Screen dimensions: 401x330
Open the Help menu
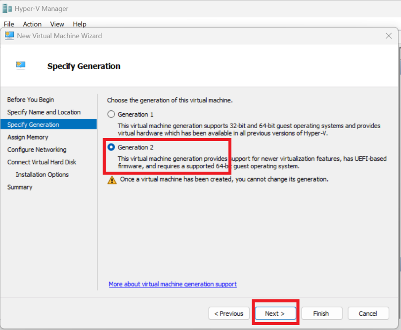pos(80,24)
